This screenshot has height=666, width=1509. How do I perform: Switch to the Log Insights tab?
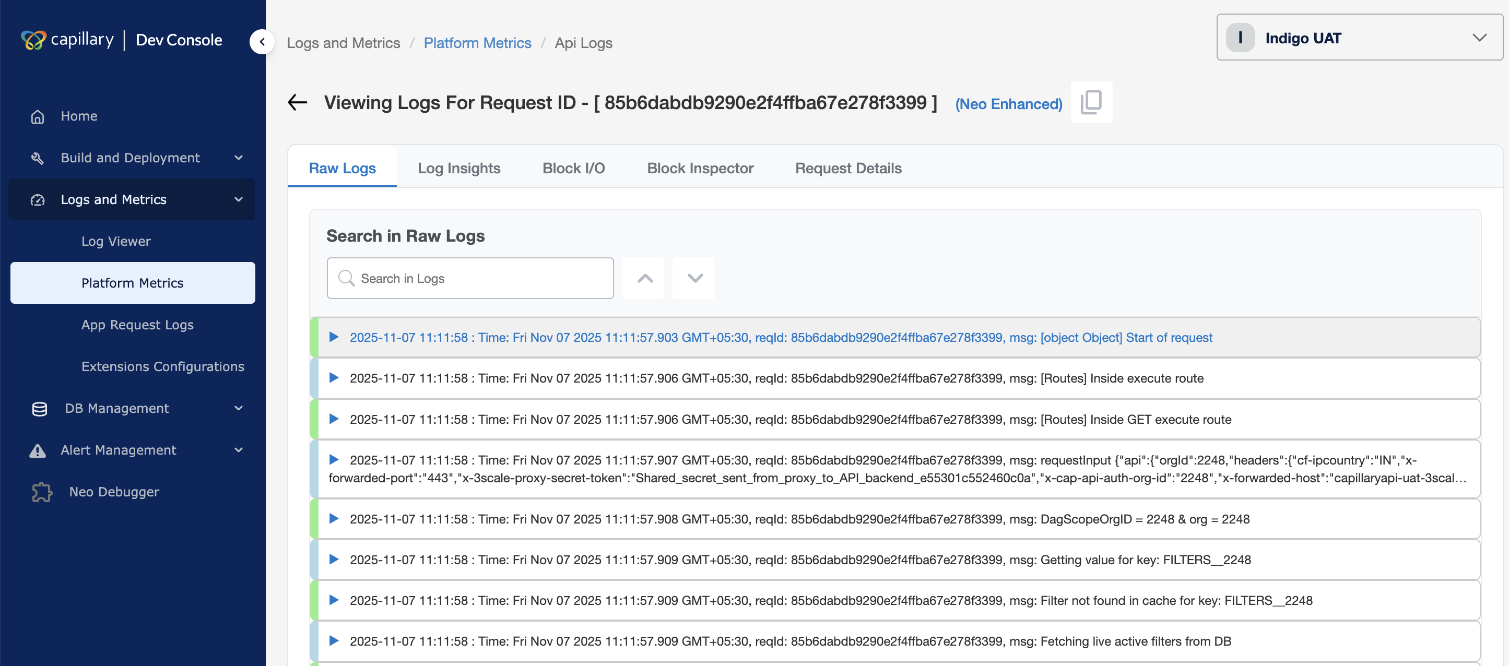(458, 168)
